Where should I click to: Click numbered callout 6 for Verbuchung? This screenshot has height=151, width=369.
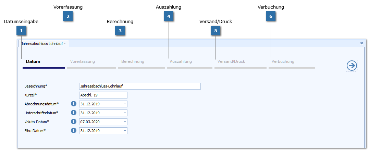click(271, 16)
